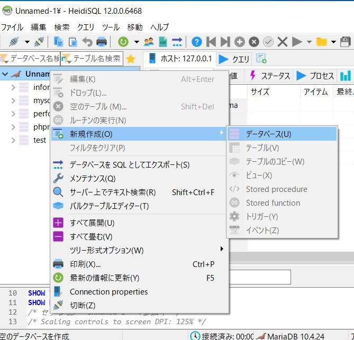Switch to ホスト: 127.0.0.1 tab

[180, 59]
